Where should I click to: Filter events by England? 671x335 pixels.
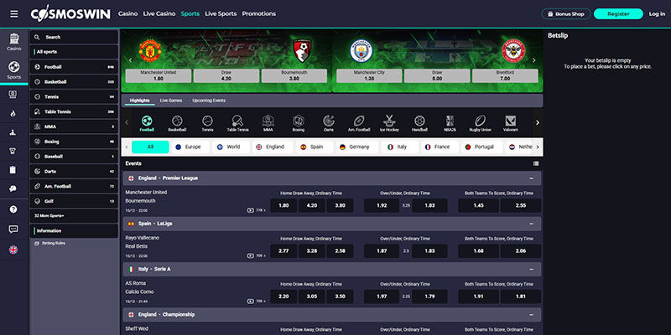pyautogui.click(x=273, y=147)
